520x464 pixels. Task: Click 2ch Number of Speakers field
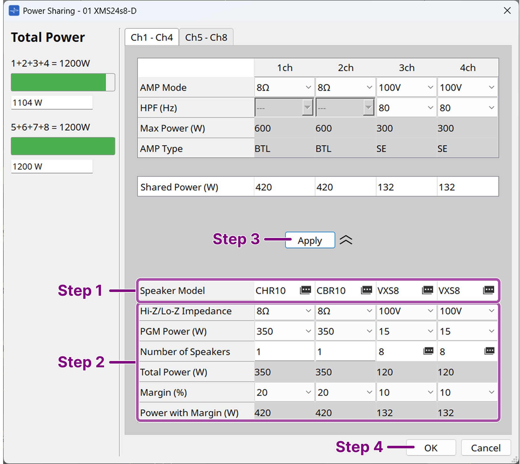point(345,351)
